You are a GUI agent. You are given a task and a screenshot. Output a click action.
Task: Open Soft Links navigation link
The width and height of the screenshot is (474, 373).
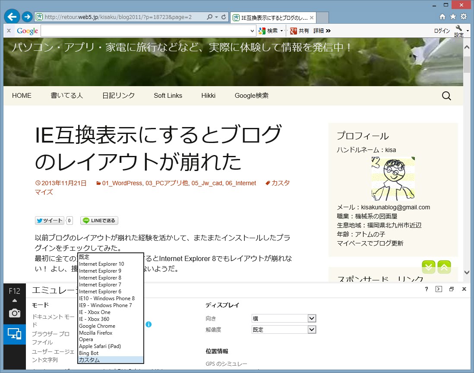click(x=168, y=96)
